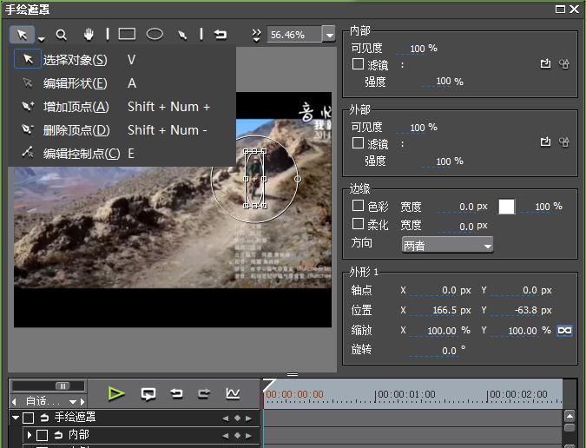Click the 手绘遮罩 row reset arrow icon
This screenshot has width=586, height=448.
tap(44, 418)
